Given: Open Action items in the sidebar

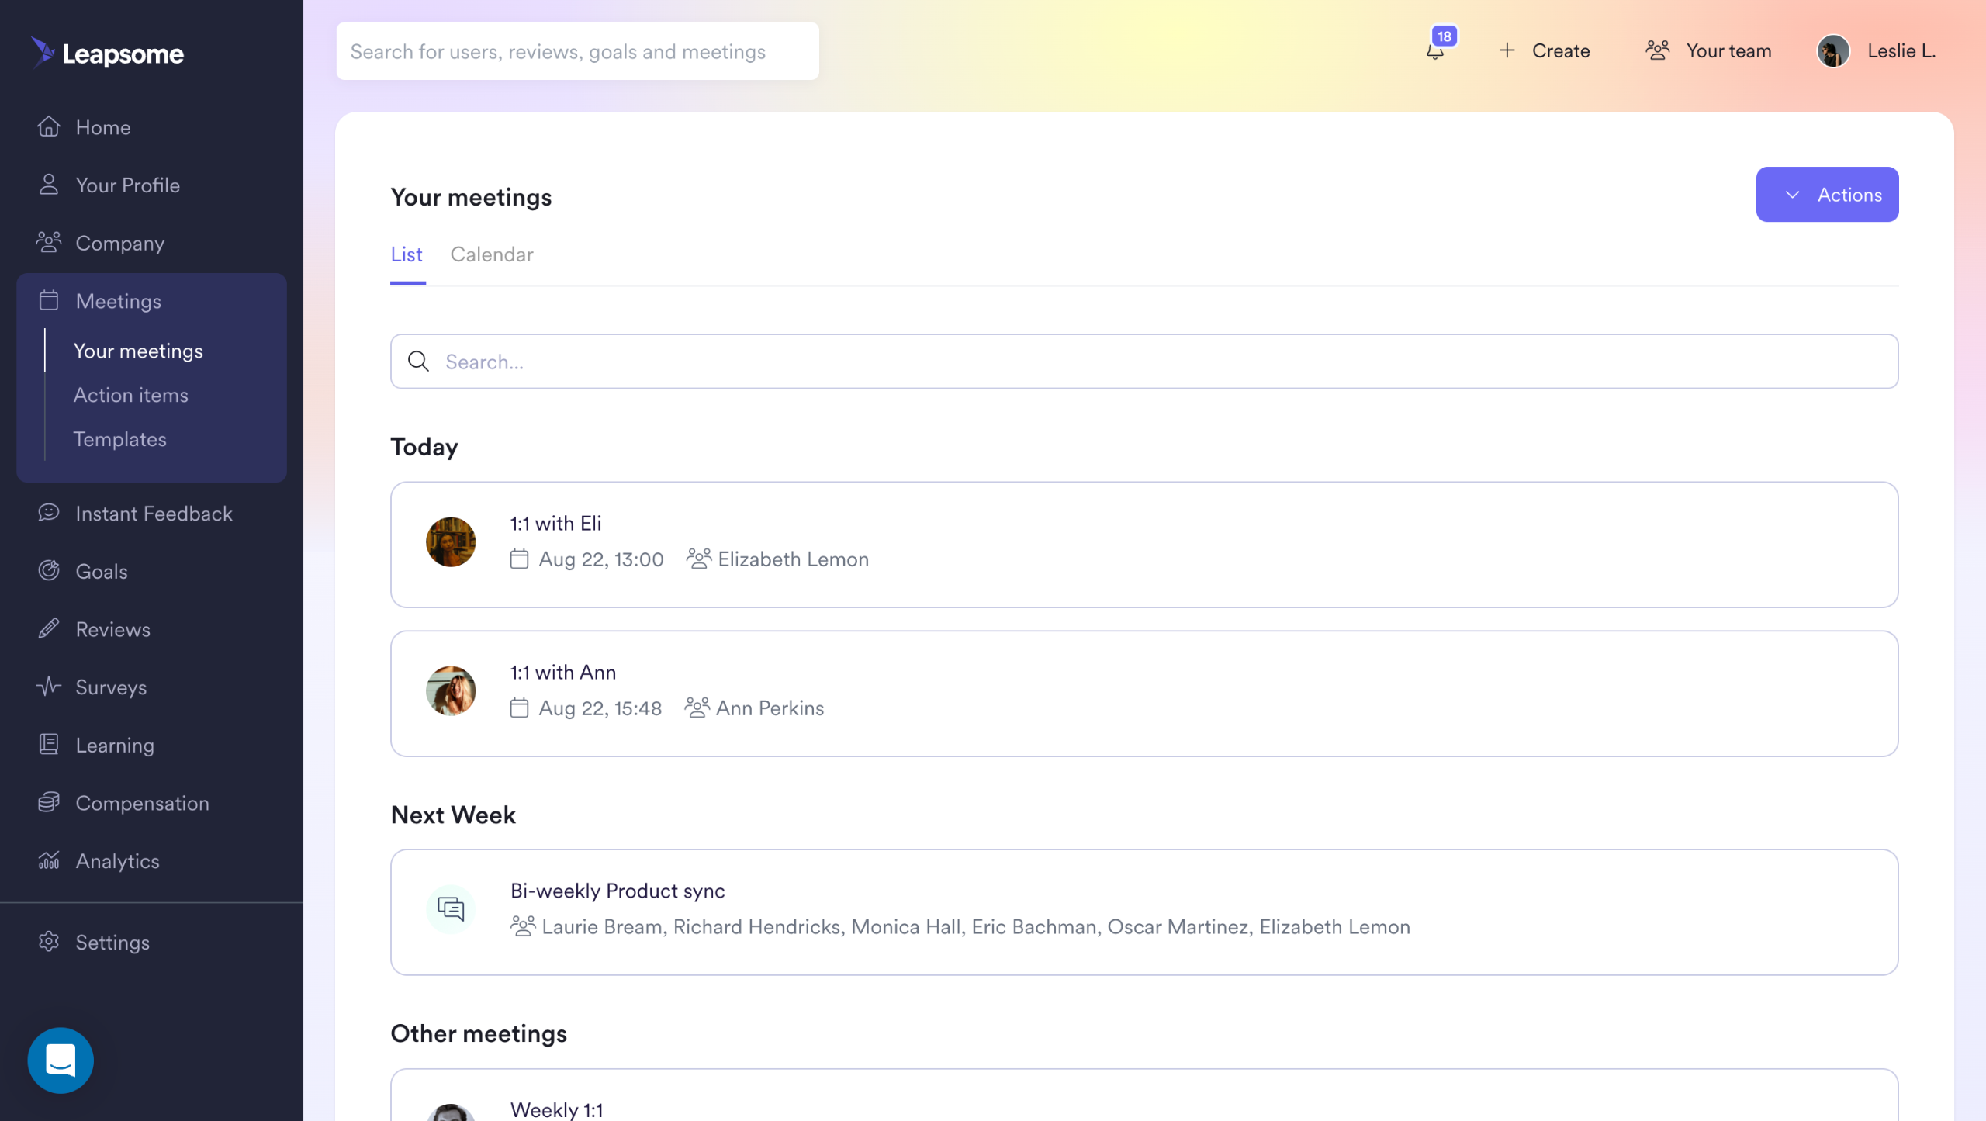Looking at the screenshot, I should tap(130, 395).
